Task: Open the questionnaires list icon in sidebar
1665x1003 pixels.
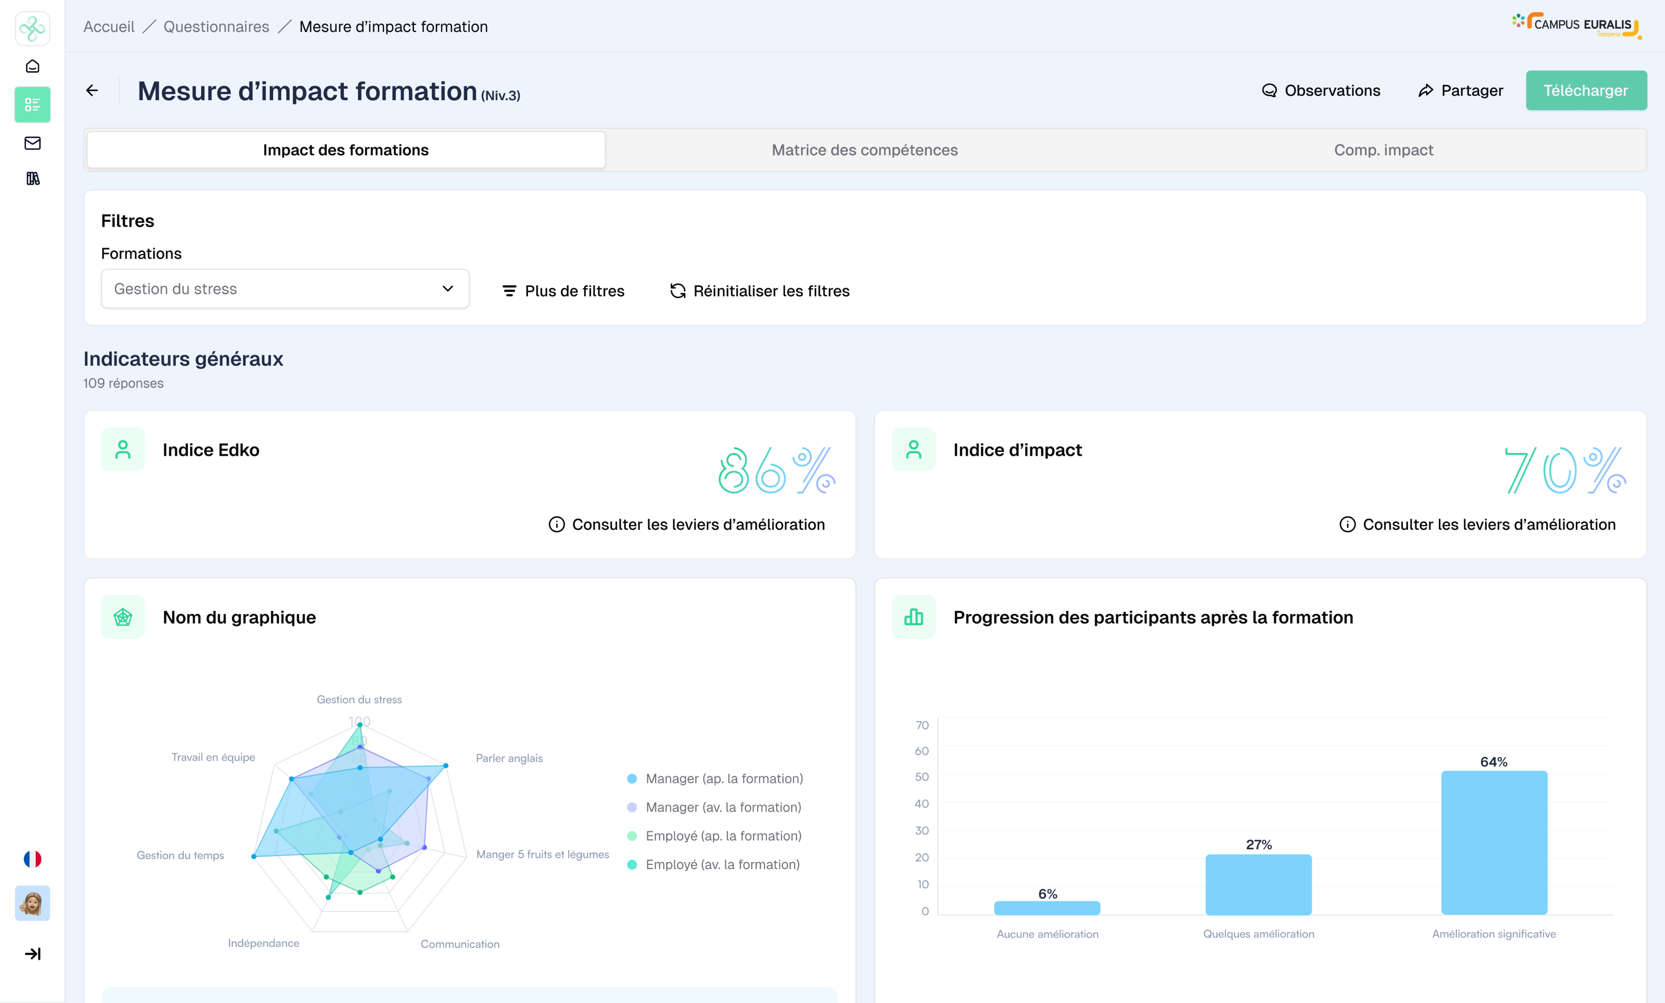Action: click(x=33, y=105)
